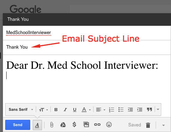Click the Thank You subject field
This screenshot has height=132, width=171.
(87, 47)
